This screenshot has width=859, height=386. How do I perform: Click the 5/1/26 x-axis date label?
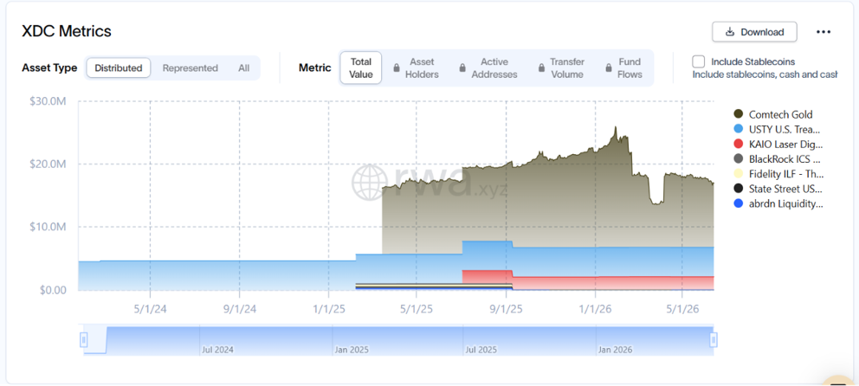(682, 309)
